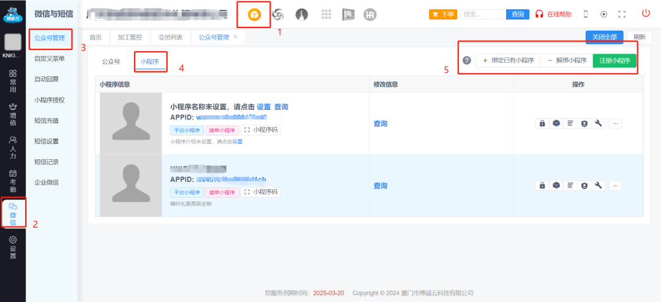Open the dark round figure icon in header
The width and height of the screenshot is (661, 302).
(301, 15)
